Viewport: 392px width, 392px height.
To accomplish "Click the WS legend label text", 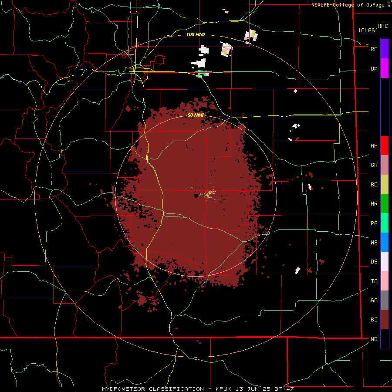I will pos(374,243).
